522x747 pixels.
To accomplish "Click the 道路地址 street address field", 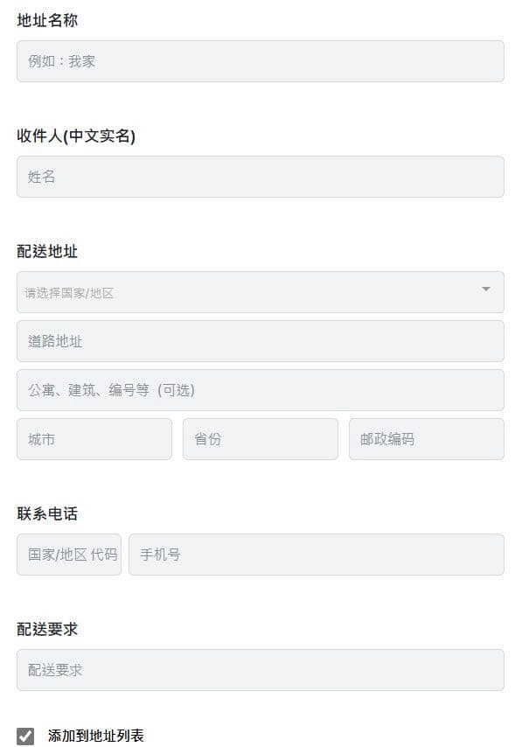I will [260, 341].
